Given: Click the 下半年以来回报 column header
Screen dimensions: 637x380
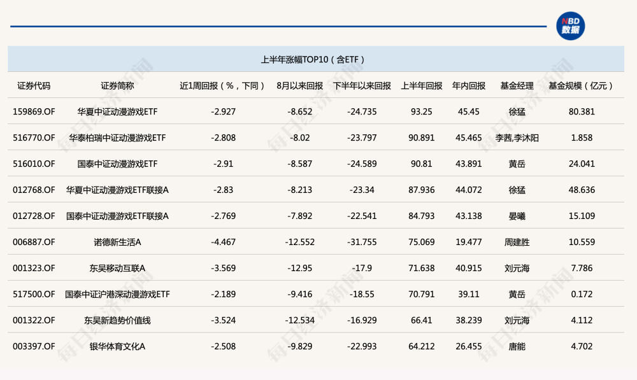Looking at the screenshot, I should pyautogui.click(x=362, y=86).
